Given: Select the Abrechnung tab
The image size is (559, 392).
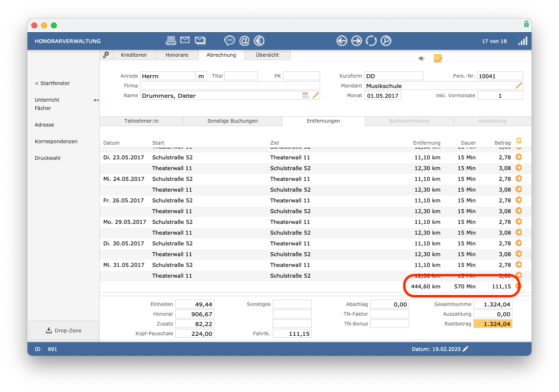Looking at the screenshot, I should [221, 55].
